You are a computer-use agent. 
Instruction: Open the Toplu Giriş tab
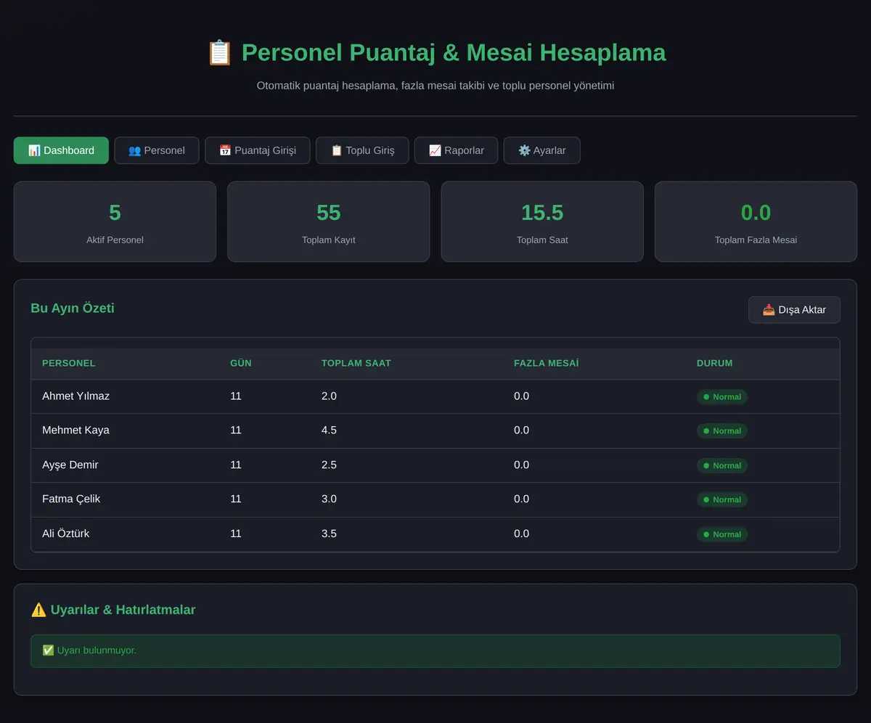click(362, 150)
